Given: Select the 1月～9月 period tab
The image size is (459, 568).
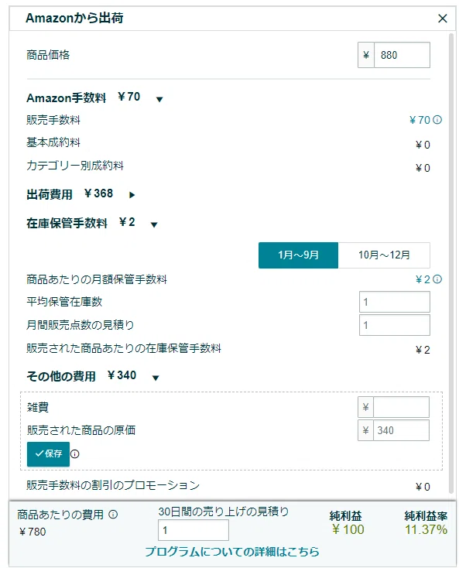Looking at the screenshot, I should pyautogui.click(x=298, y=255).
